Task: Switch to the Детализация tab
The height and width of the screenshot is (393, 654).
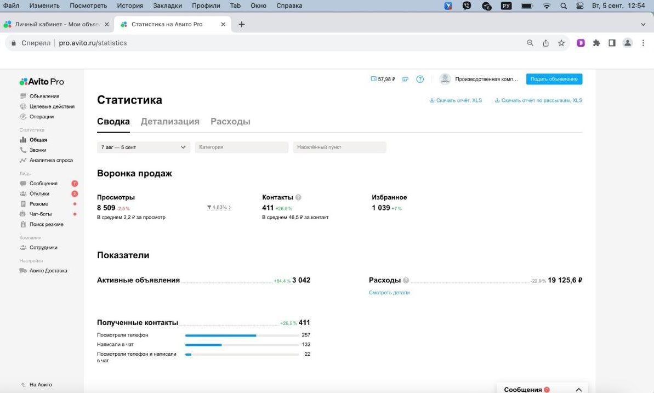Action: click(x=170, y=122)
